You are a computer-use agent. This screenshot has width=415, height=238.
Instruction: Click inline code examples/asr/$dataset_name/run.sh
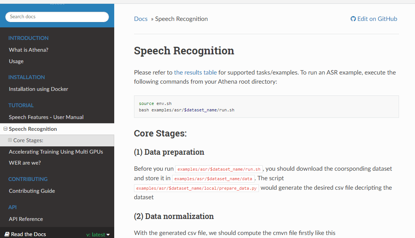219,169
